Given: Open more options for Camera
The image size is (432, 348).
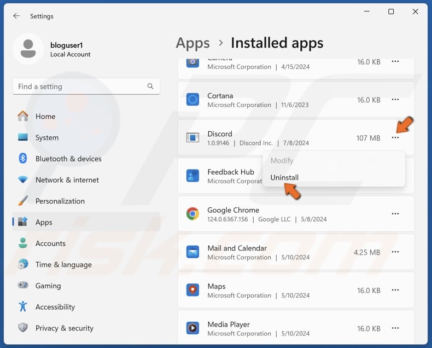Looking at the screenshot, I should [x=395, y=61].
